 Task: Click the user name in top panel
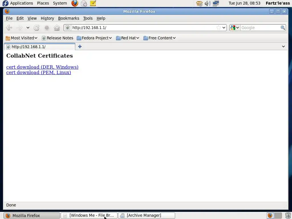tap(278, 3)
